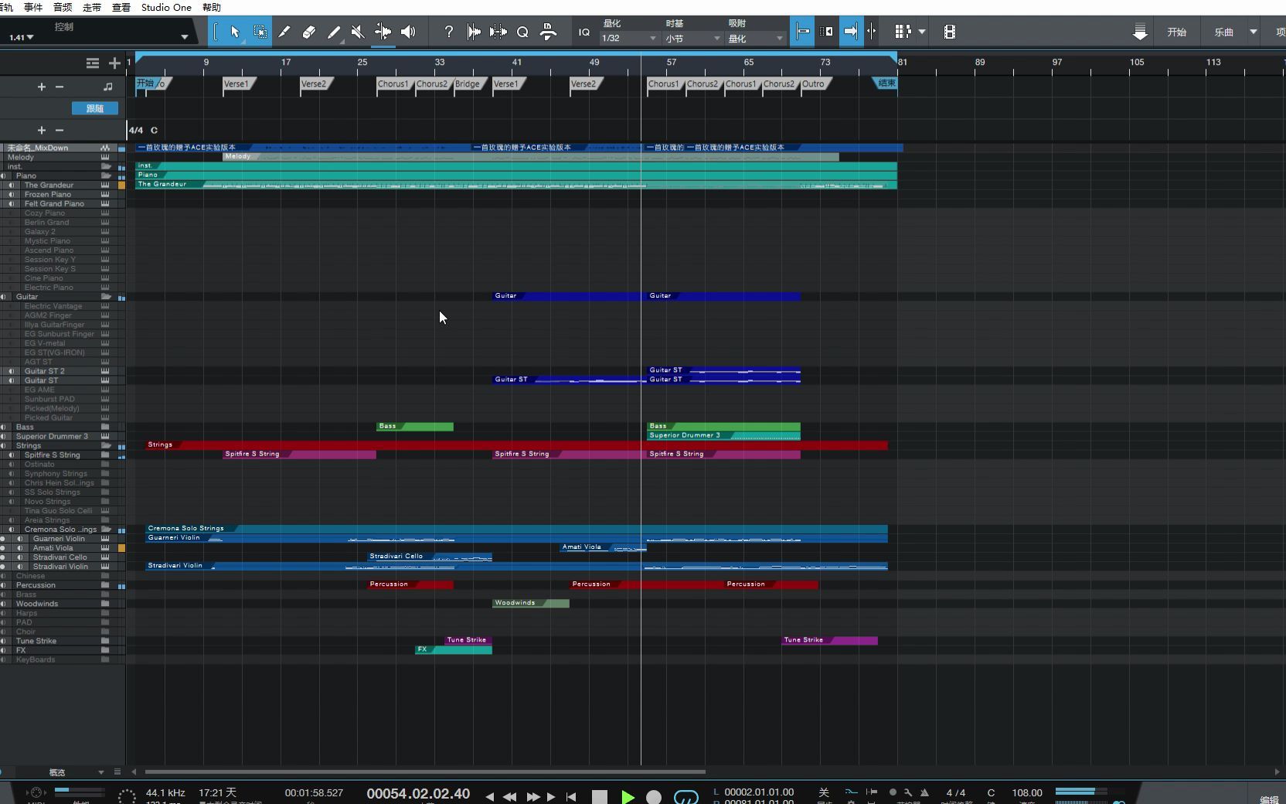Click the 编辑 edit button at bottom
The width and height of the screenshot is (1286, 804).
coord(1270,799)
